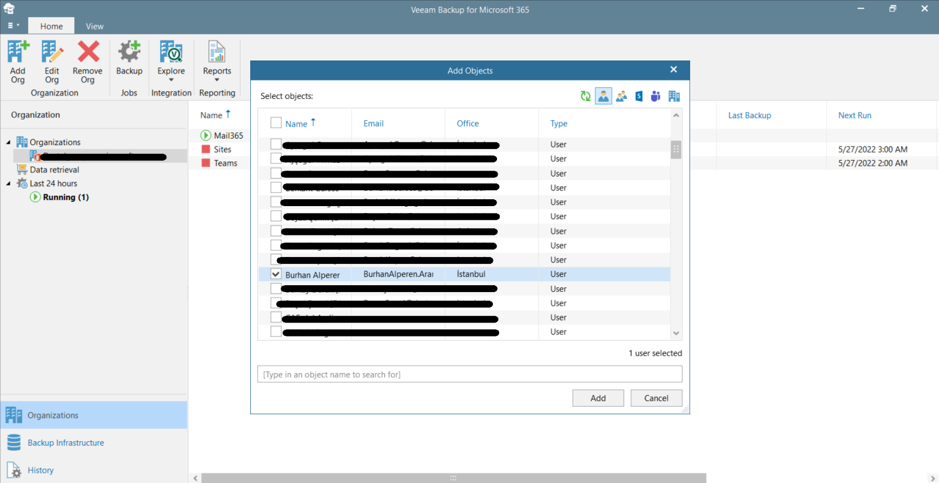Click the dialog list scrollbar down arrow
This screenshot has height=483, width=939.
click(676, 333)
